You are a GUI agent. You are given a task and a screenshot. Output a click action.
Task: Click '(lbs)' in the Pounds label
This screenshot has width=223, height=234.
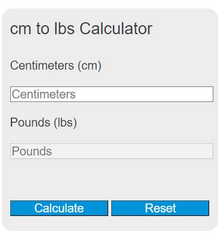click(x=65, y=122)
